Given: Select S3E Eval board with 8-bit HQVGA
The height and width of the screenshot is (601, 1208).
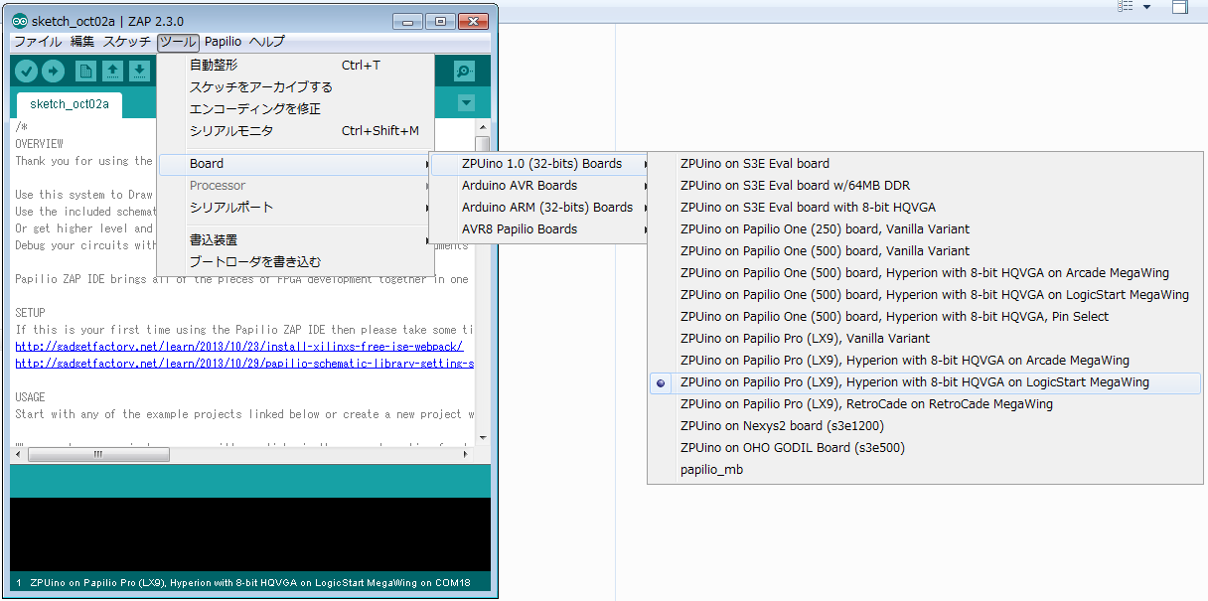Looking at the screenshot, I should tap(925, 208).
